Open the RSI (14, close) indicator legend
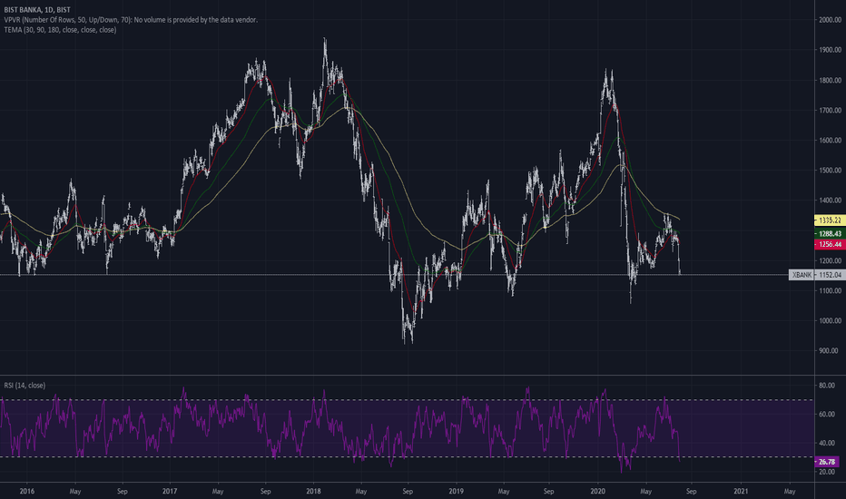The height and width of the screenshot is (499, 846). (x=25, y=386)
